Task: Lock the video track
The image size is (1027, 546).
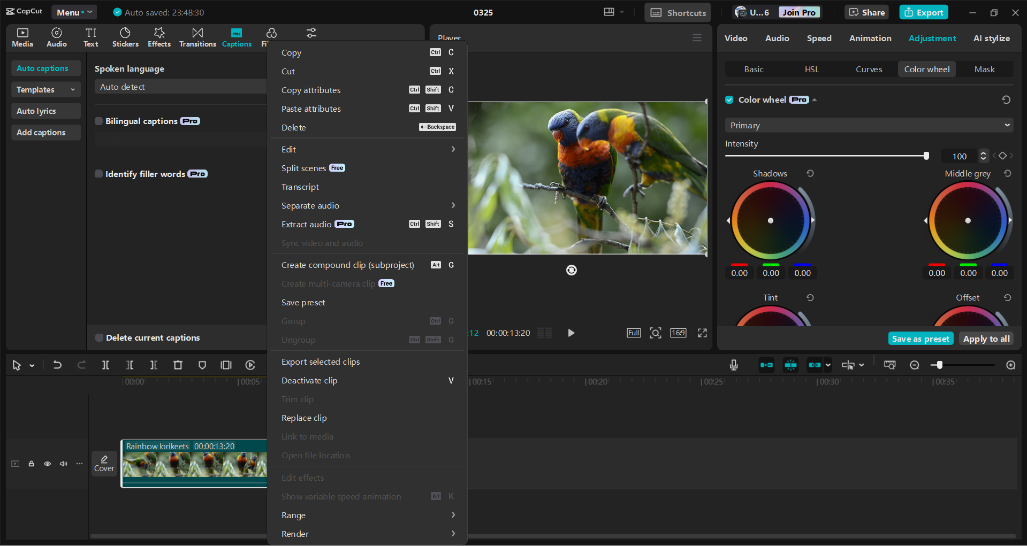Action: click(31, 464)
